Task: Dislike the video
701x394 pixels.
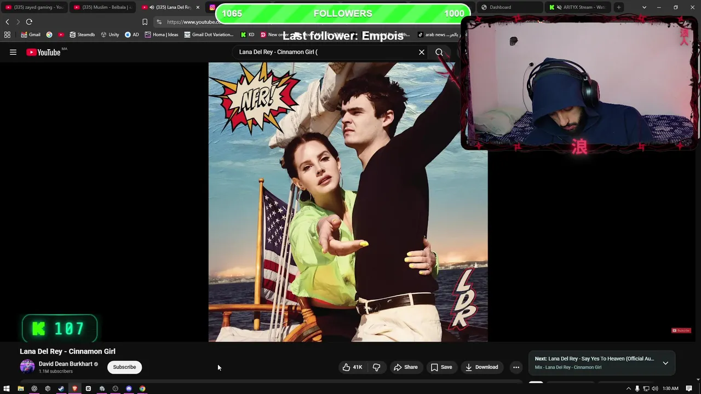Action: [x=377, y=367]
